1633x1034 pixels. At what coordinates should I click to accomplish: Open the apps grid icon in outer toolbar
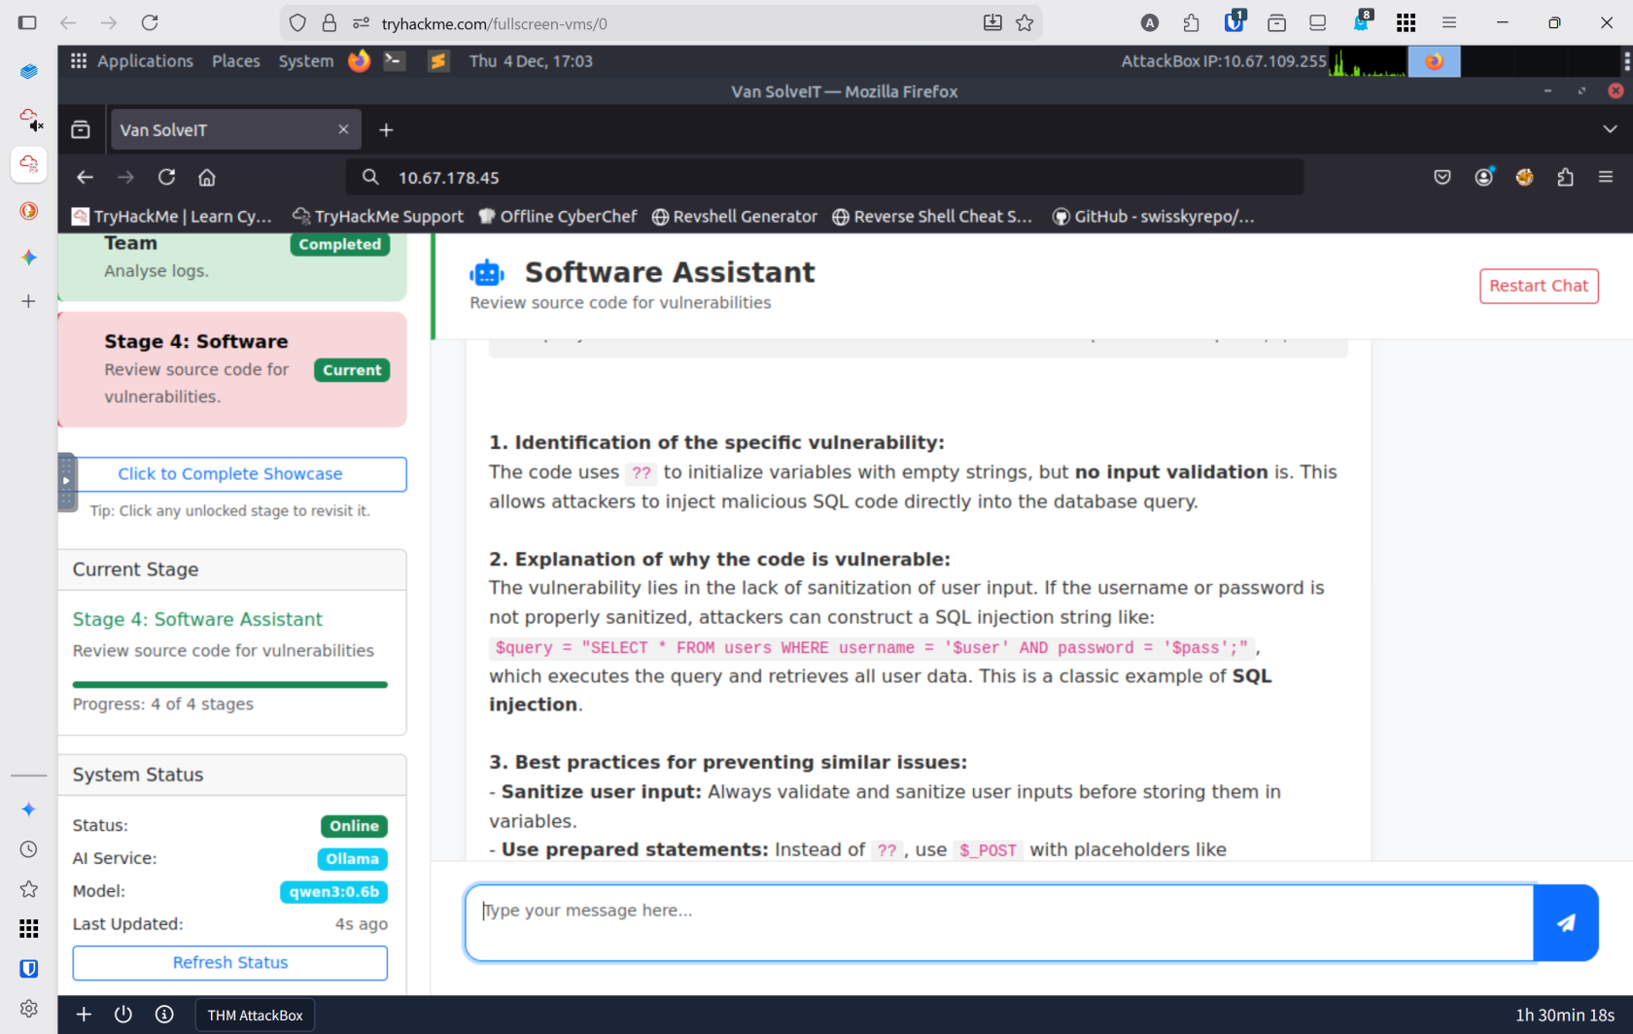pyautogui.click(x=1406, y=22)
